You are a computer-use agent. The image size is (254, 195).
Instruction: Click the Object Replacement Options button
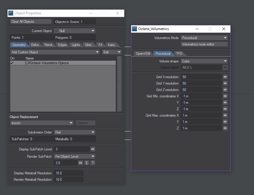point(85,123)
